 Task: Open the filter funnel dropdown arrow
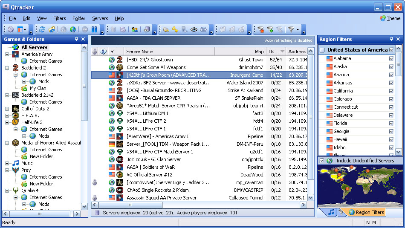pos(298,29)
